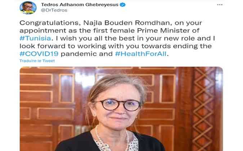Viewport: 243px width, 151px height.
Task: Open the #HealthForAll hashtag
Action: click(141, 54)
